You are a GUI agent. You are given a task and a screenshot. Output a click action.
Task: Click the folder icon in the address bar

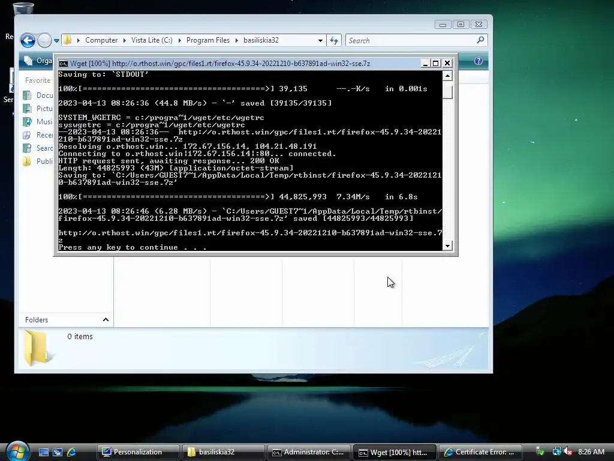(x=67, y=40)
